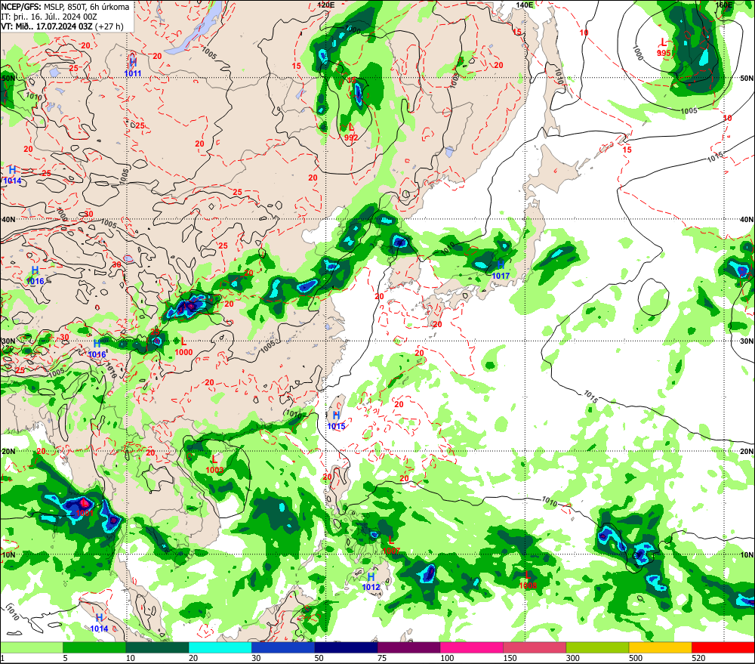755x664 pixels.
Task: Click the medium green 5–10 mm legend swatch
Action: (x=94, y=647)
